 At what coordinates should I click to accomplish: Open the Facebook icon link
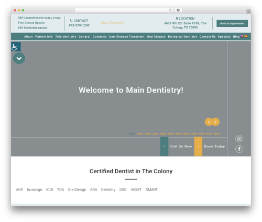tap(239, 149)
